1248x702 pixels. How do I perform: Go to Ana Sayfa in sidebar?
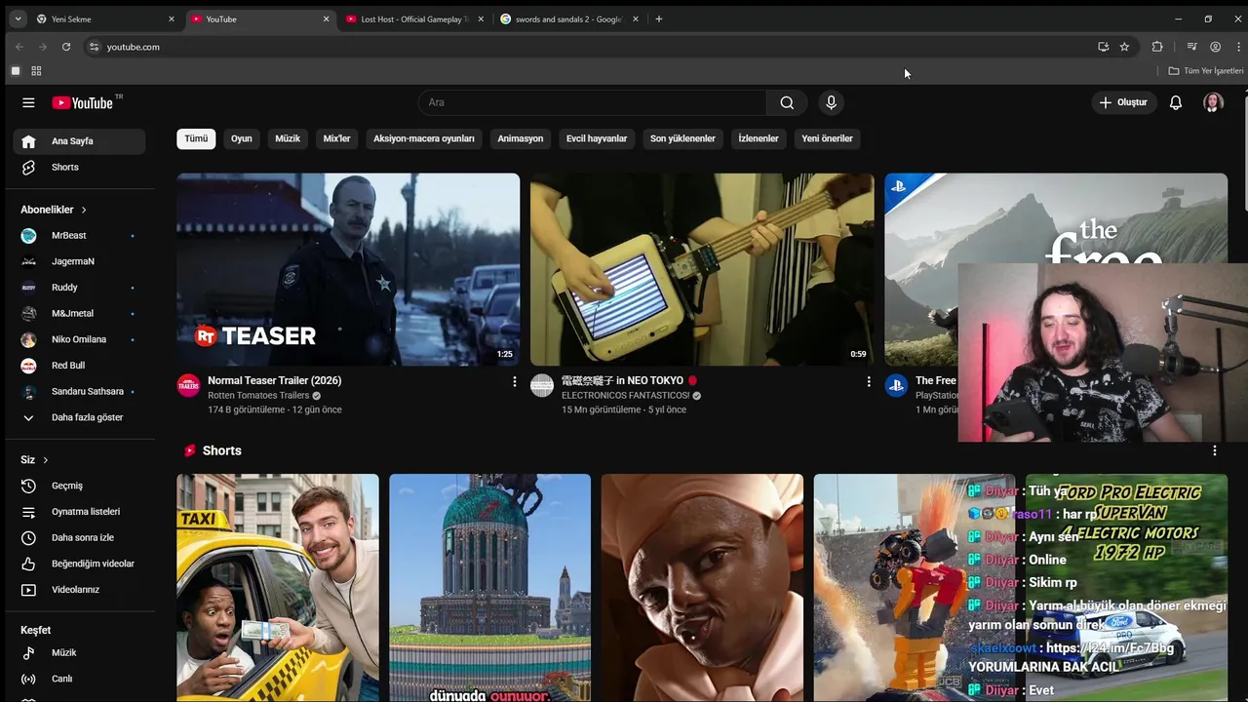[x=79, y=141]
